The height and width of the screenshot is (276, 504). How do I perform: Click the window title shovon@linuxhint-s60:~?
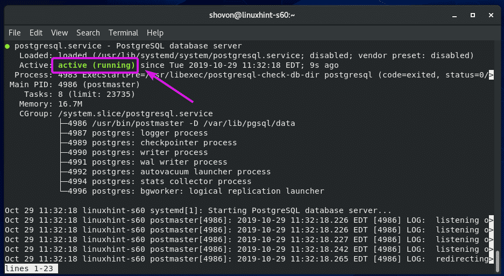click(x=252, y=13)
